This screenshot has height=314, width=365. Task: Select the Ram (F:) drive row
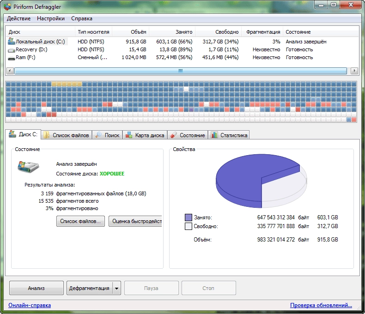pyautogui.click(x=182, y=57)
